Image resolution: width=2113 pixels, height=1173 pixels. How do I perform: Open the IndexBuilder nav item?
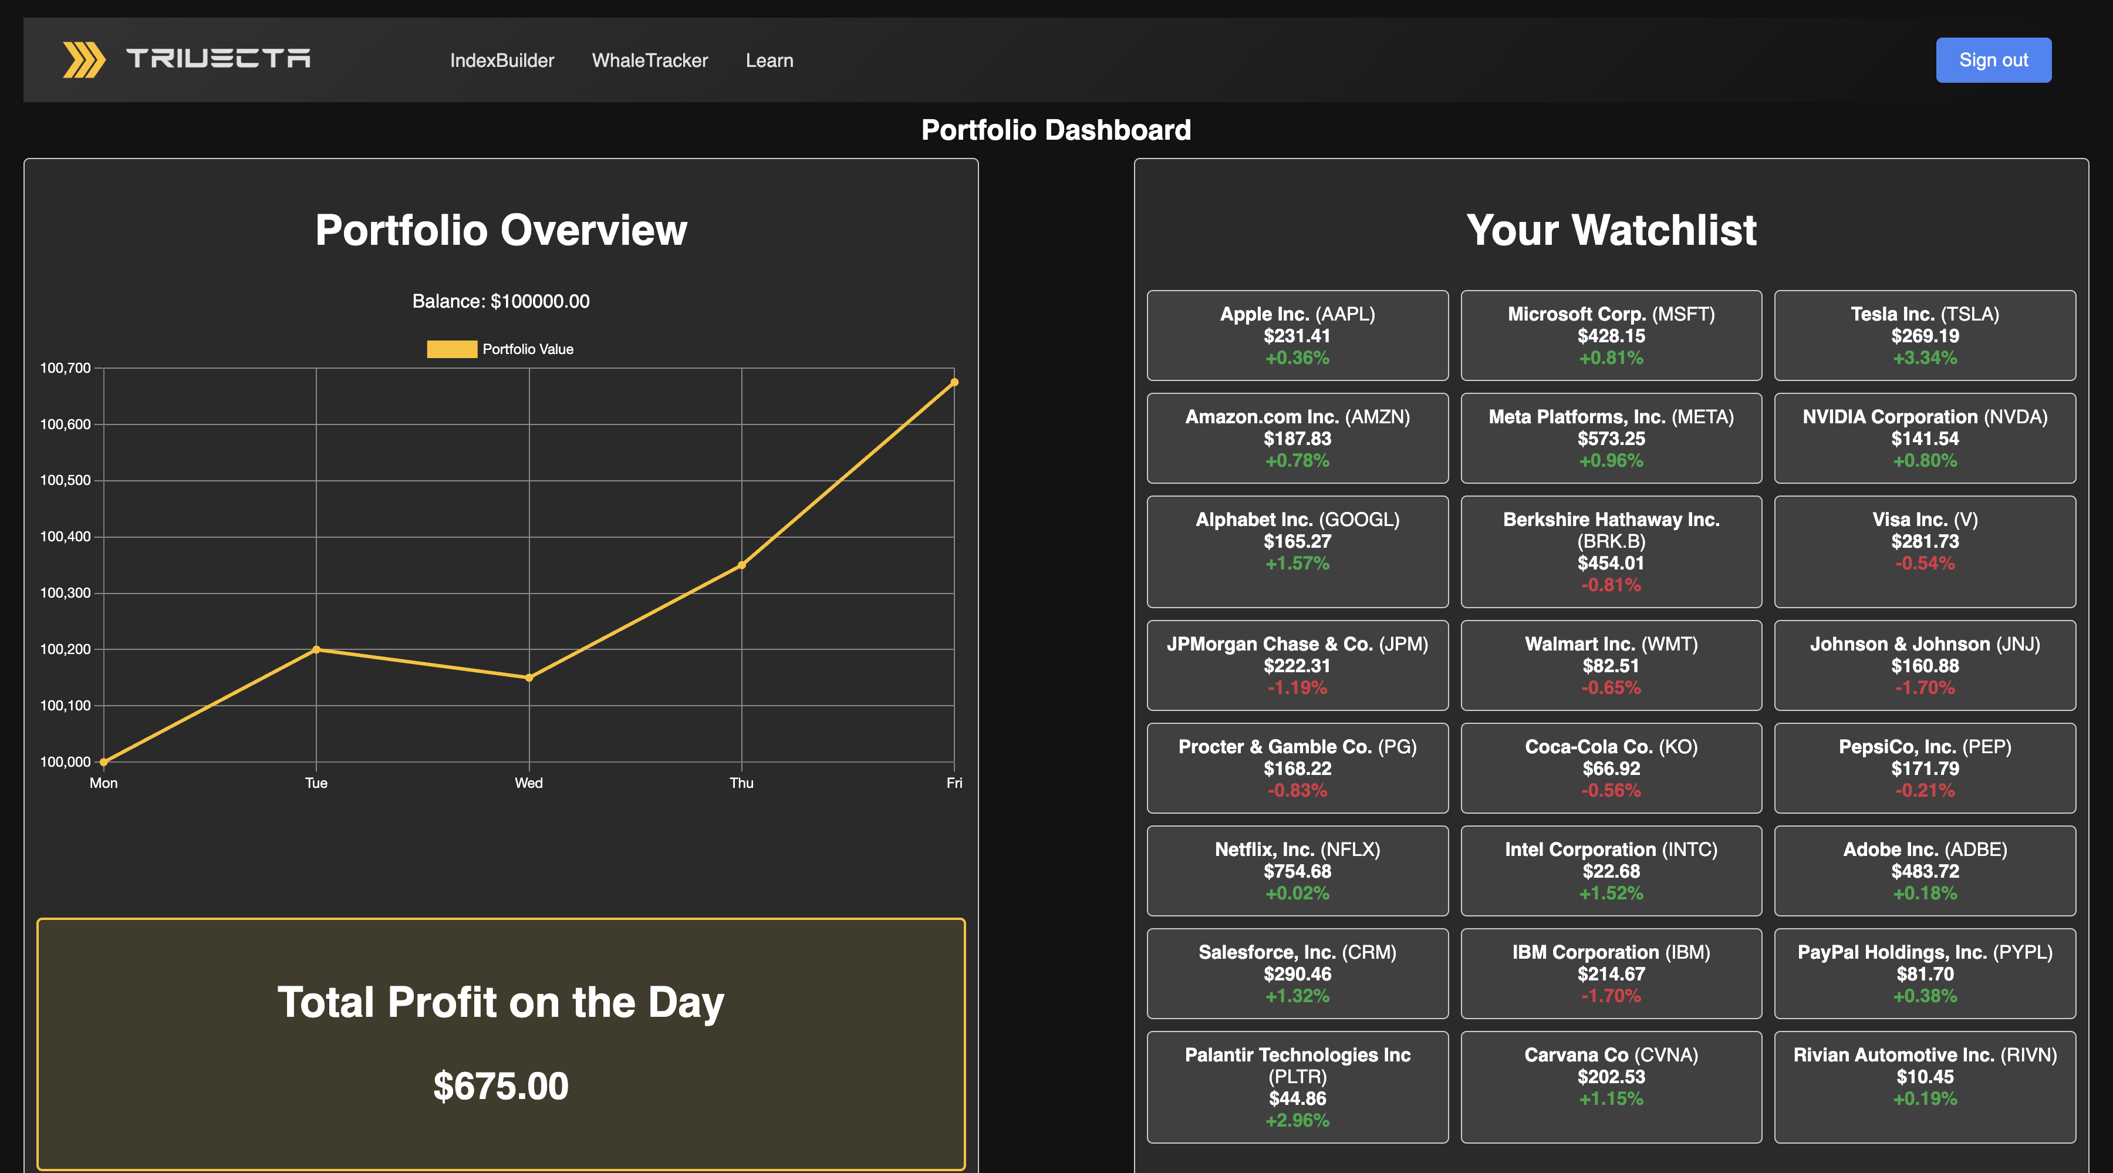click(x=502, y=60)
